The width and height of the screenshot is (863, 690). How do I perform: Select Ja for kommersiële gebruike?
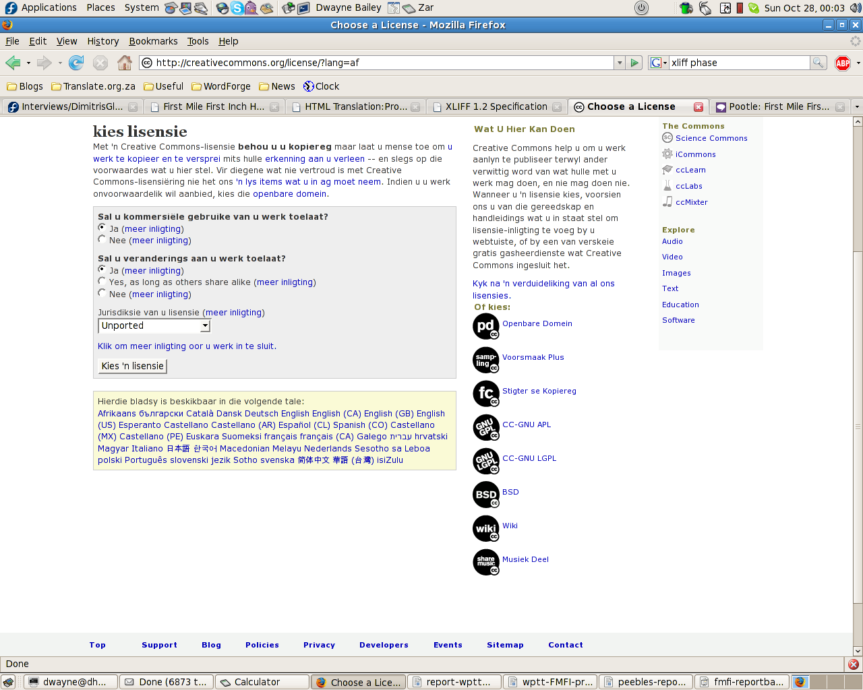pyautogui.click(x=102, y=228)
